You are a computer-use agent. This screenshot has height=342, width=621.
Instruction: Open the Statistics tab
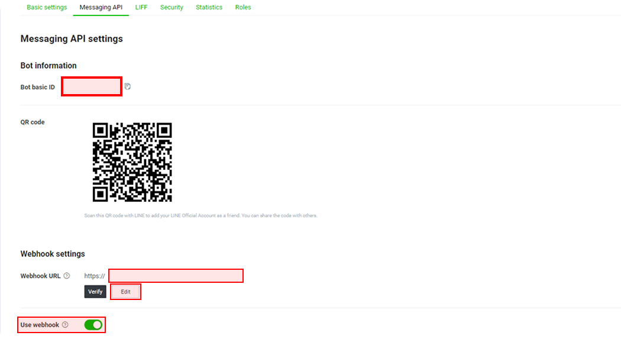[209, 7]
